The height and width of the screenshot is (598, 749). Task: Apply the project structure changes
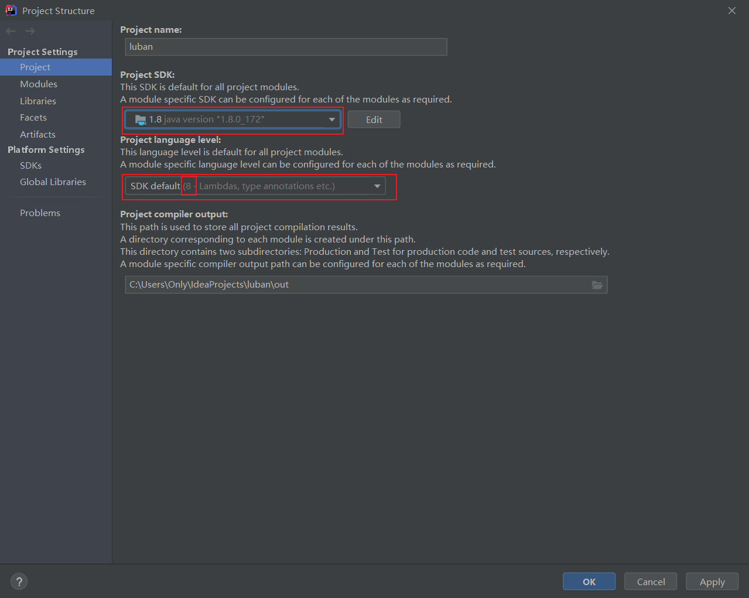(x=712, y=581)
